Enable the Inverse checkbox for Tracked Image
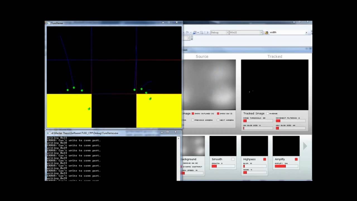 (267, 114)
